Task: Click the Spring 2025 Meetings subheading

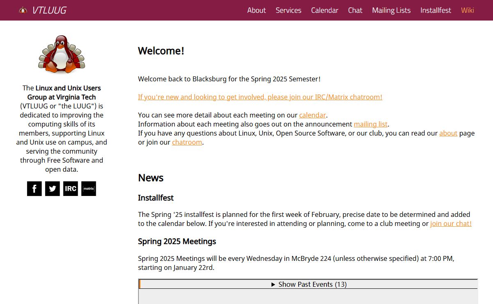Action: [177, 242]
